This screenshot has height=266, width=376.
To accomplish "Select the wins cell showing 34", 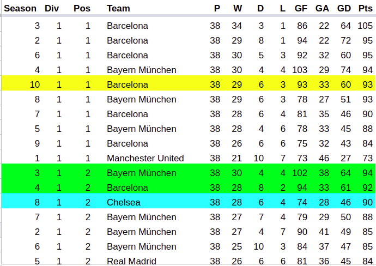I will (236, 26).
